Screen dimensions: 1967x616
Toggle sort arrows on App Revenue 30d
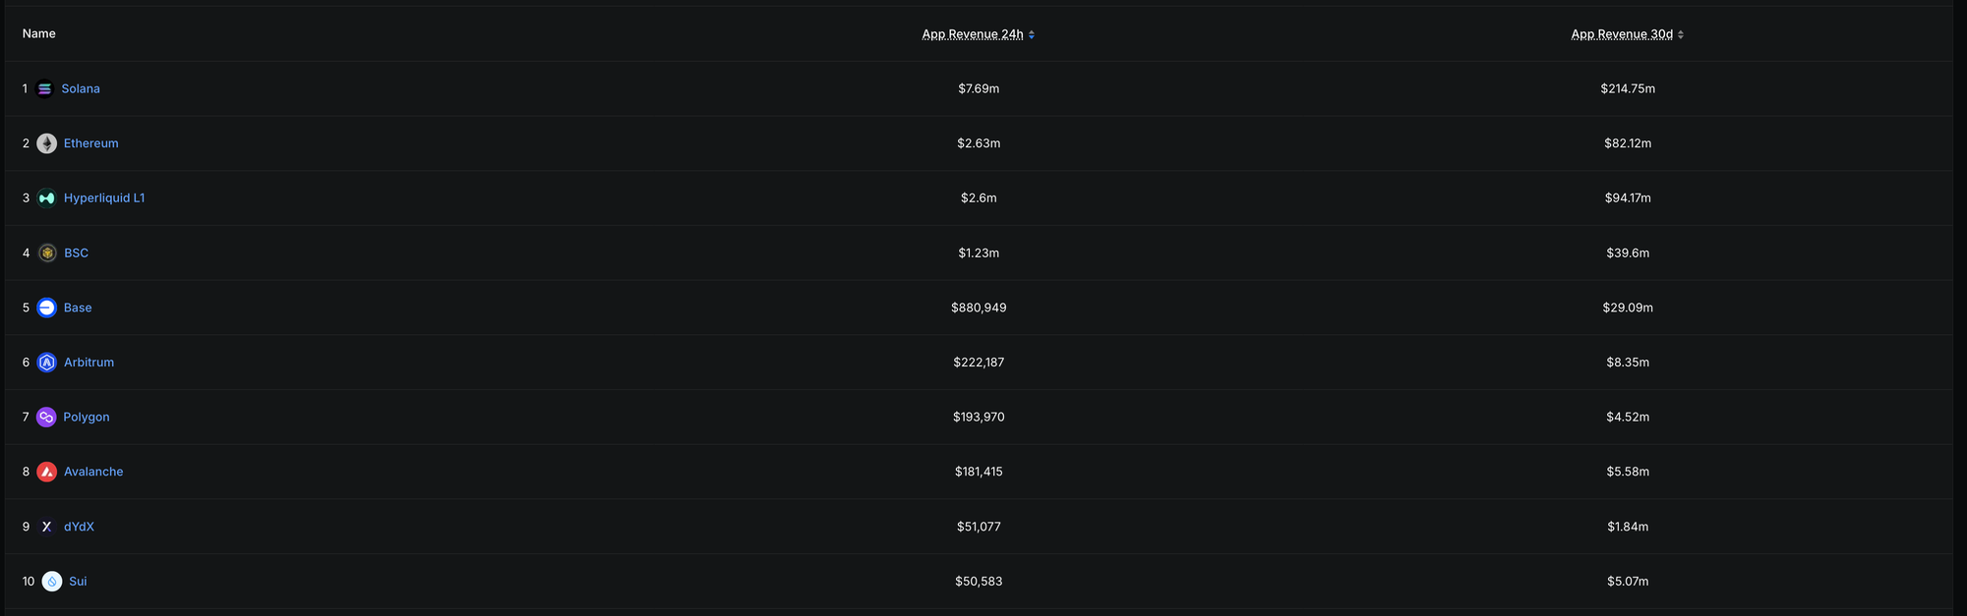(x=1681, y=34)
